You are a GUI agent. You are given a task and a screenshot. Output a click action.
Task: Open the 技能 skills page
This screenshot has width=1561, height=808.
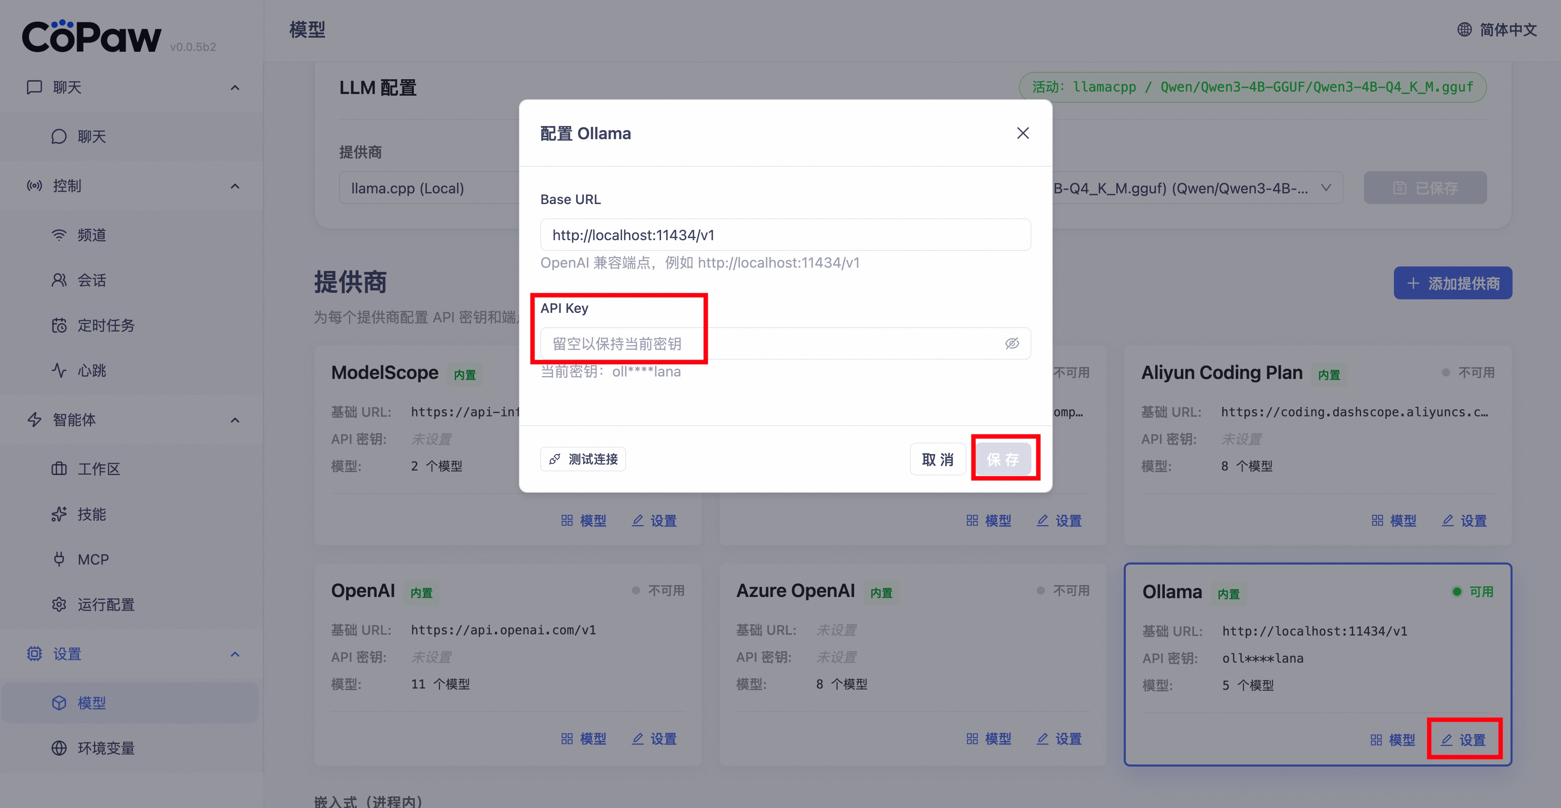[x=91, y=514]
